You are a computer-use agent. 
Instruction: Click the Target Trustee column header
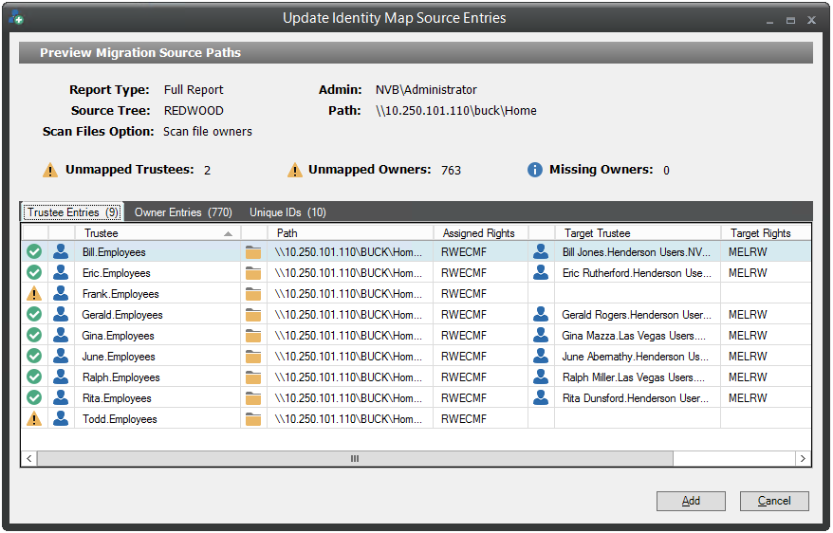click(x=636, y=232)
